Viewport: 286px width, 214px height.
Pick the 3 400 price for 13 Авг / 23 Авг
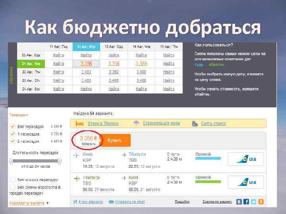click(x=114, y=80)
